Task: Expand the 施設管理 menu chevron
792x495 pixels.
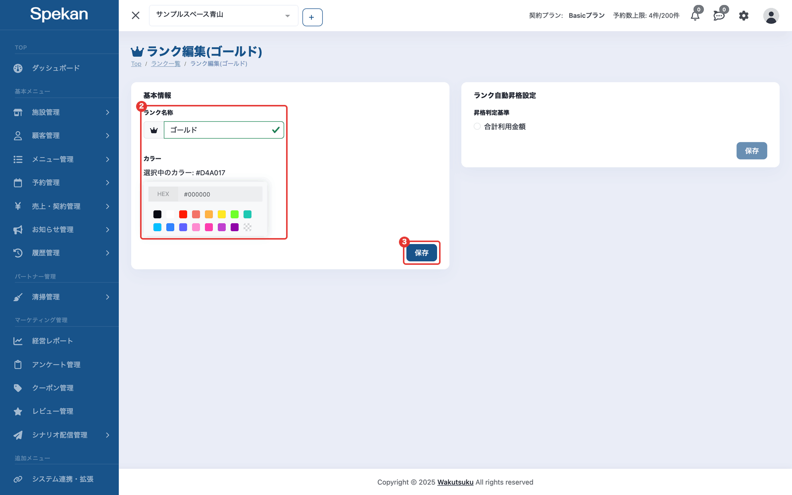Action: [107, 112]
